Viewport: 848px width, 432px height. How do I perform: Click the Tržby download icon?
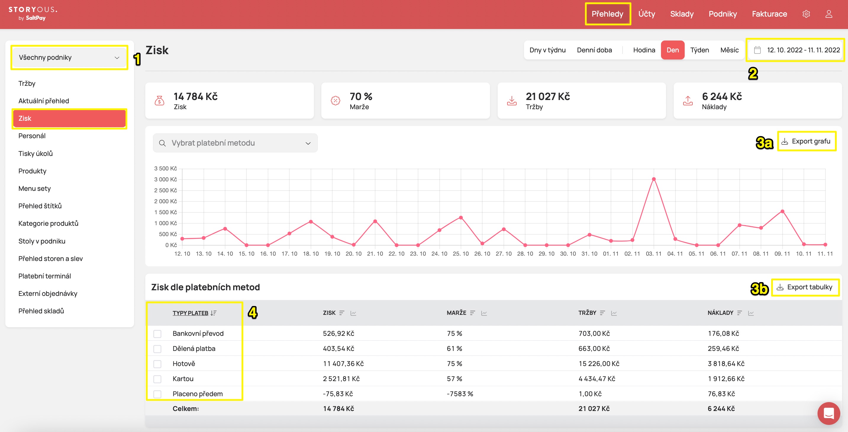512,100
